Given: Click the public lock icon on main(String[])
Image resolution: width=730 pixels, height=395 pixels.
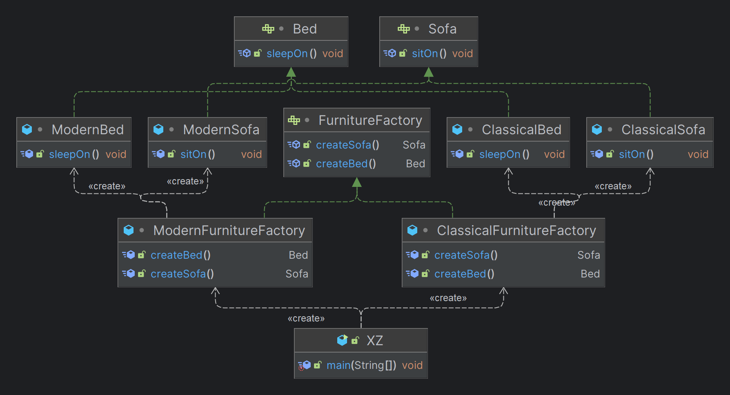Looking at the screenshot, I should click(318, 365).
